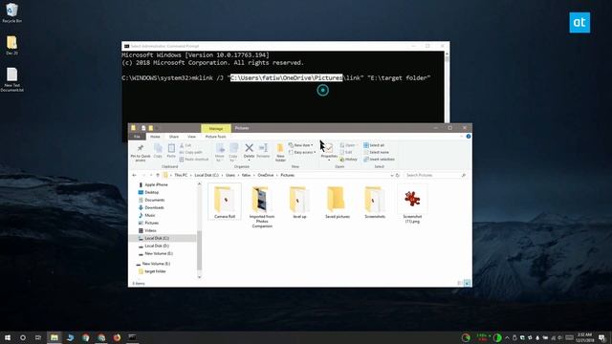Select Apple iPhone in navigation pane
Screen dimensions: 612x344
pyautogui.click(x=153, y=184)
